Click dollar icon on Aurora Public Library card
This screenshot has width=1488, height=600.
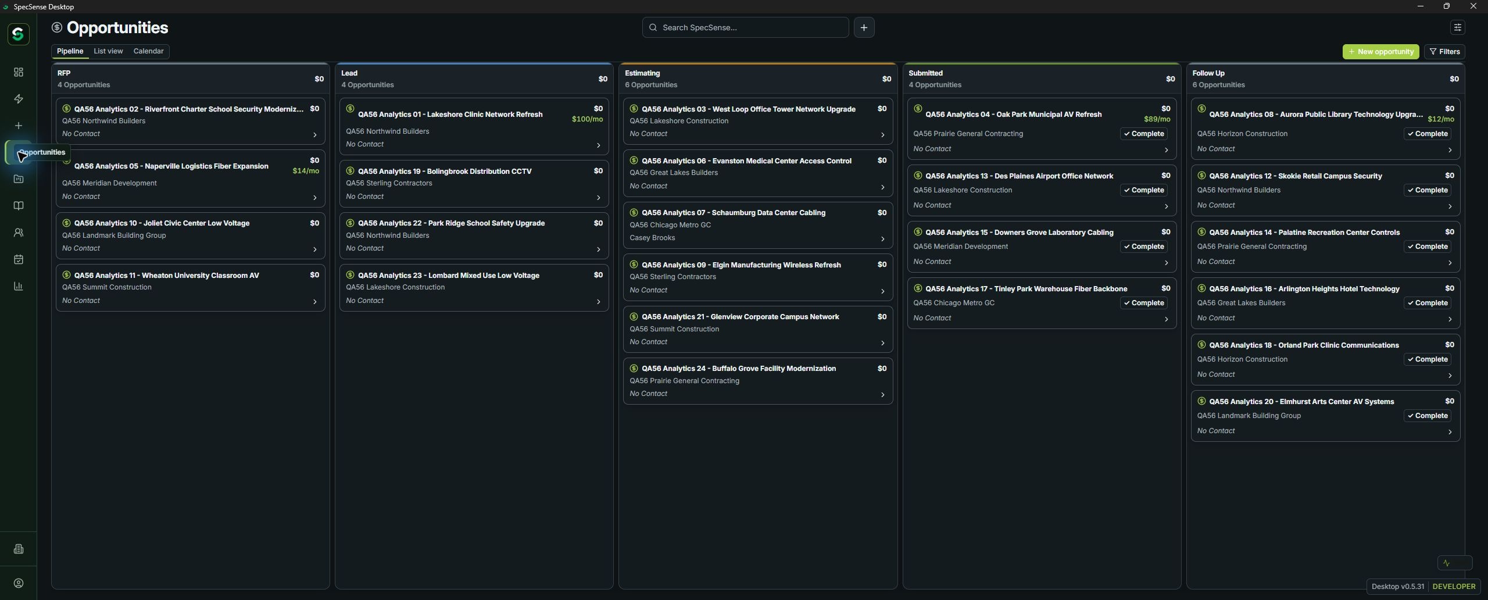[1201, 109]
